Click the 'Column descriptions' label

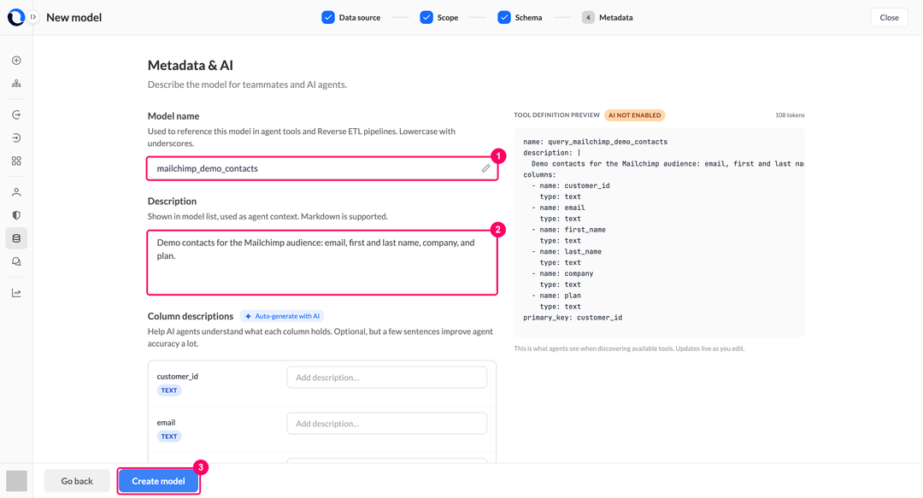point(190,316)
